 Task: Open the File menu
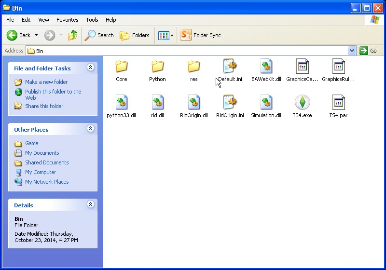[10, 20]
